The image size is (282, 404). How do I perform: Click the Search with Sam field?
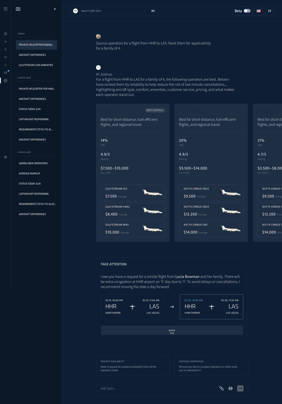tap(114, 11)
